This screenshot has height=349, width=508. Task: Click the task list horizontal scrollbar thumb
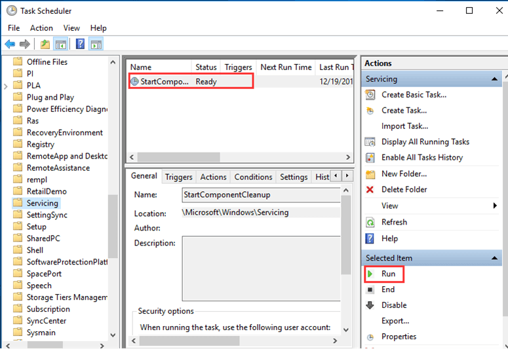pos(178,157)
